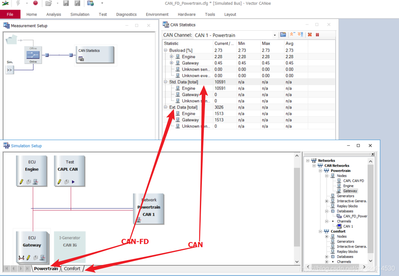
Task: Collapse the CAN Networks tree node
Action: 314,165
